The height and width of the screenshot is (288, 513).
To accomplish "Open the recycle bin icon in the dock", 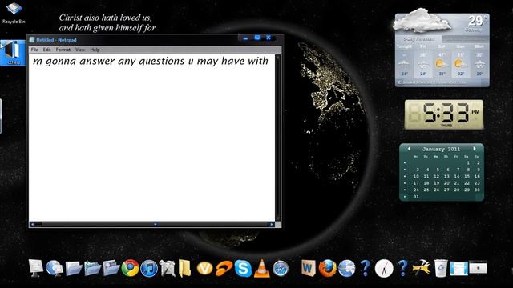I will (441, 269).
